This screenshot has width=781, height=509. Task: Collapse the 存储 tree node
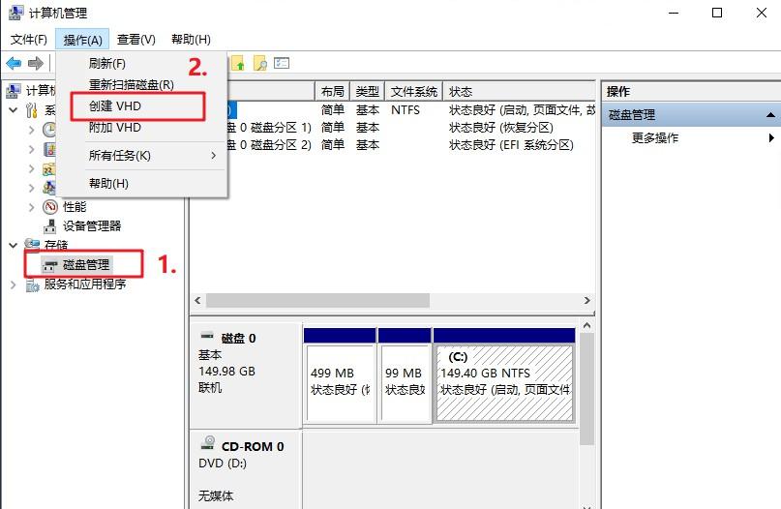tap(14, 245)
